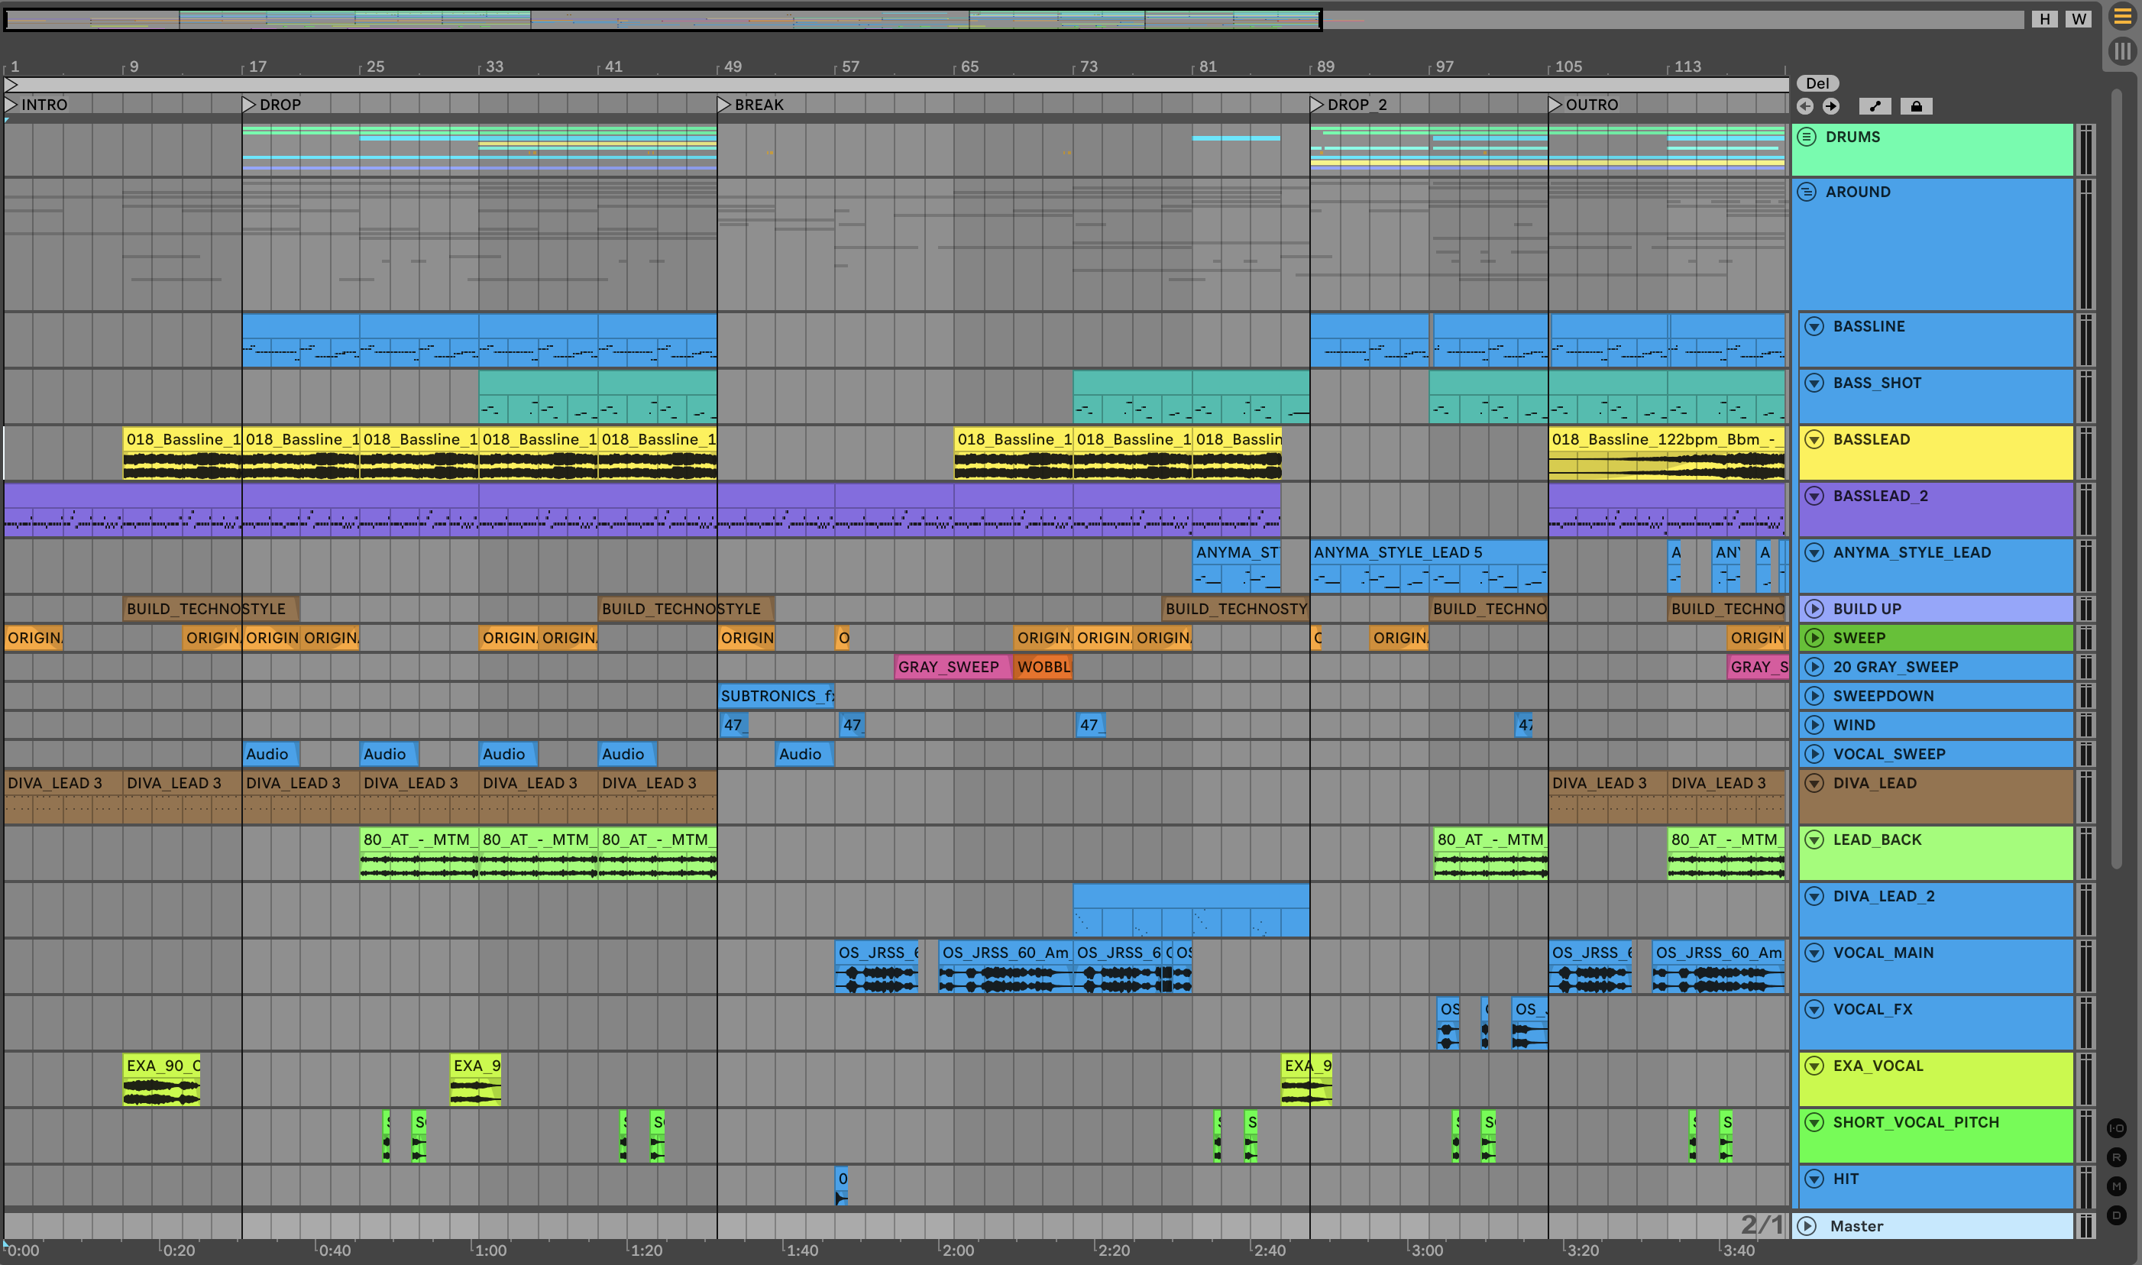Toggle Automation Mode with the breakpoint icon
The width and height of the screenshot is (2142, 1265).
tap(1875, 105)
